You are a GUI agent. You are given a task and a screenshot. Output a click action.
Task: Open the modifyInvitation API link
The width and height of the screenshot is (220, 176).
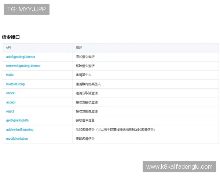pyautogui.click(x=17, y=139)
